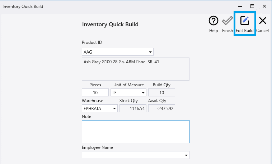
Task: Click the Avail. Qty value box
Action: [162, 108]
